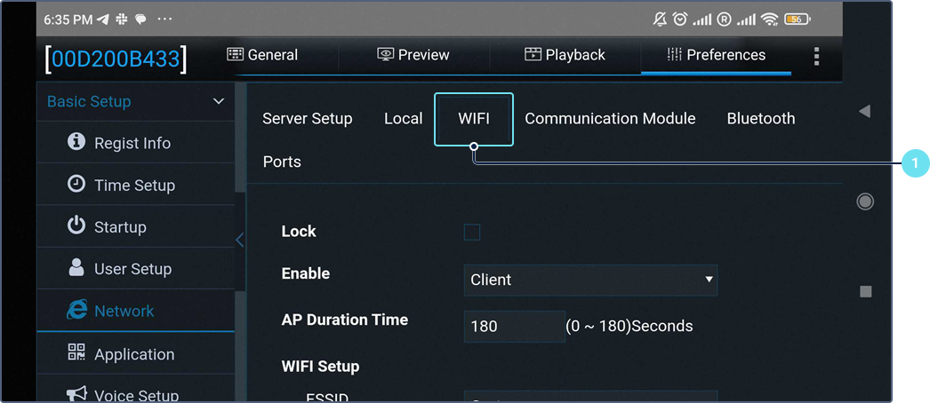Click the Application QR icon
930x403 pixels.
click(76, 353)
